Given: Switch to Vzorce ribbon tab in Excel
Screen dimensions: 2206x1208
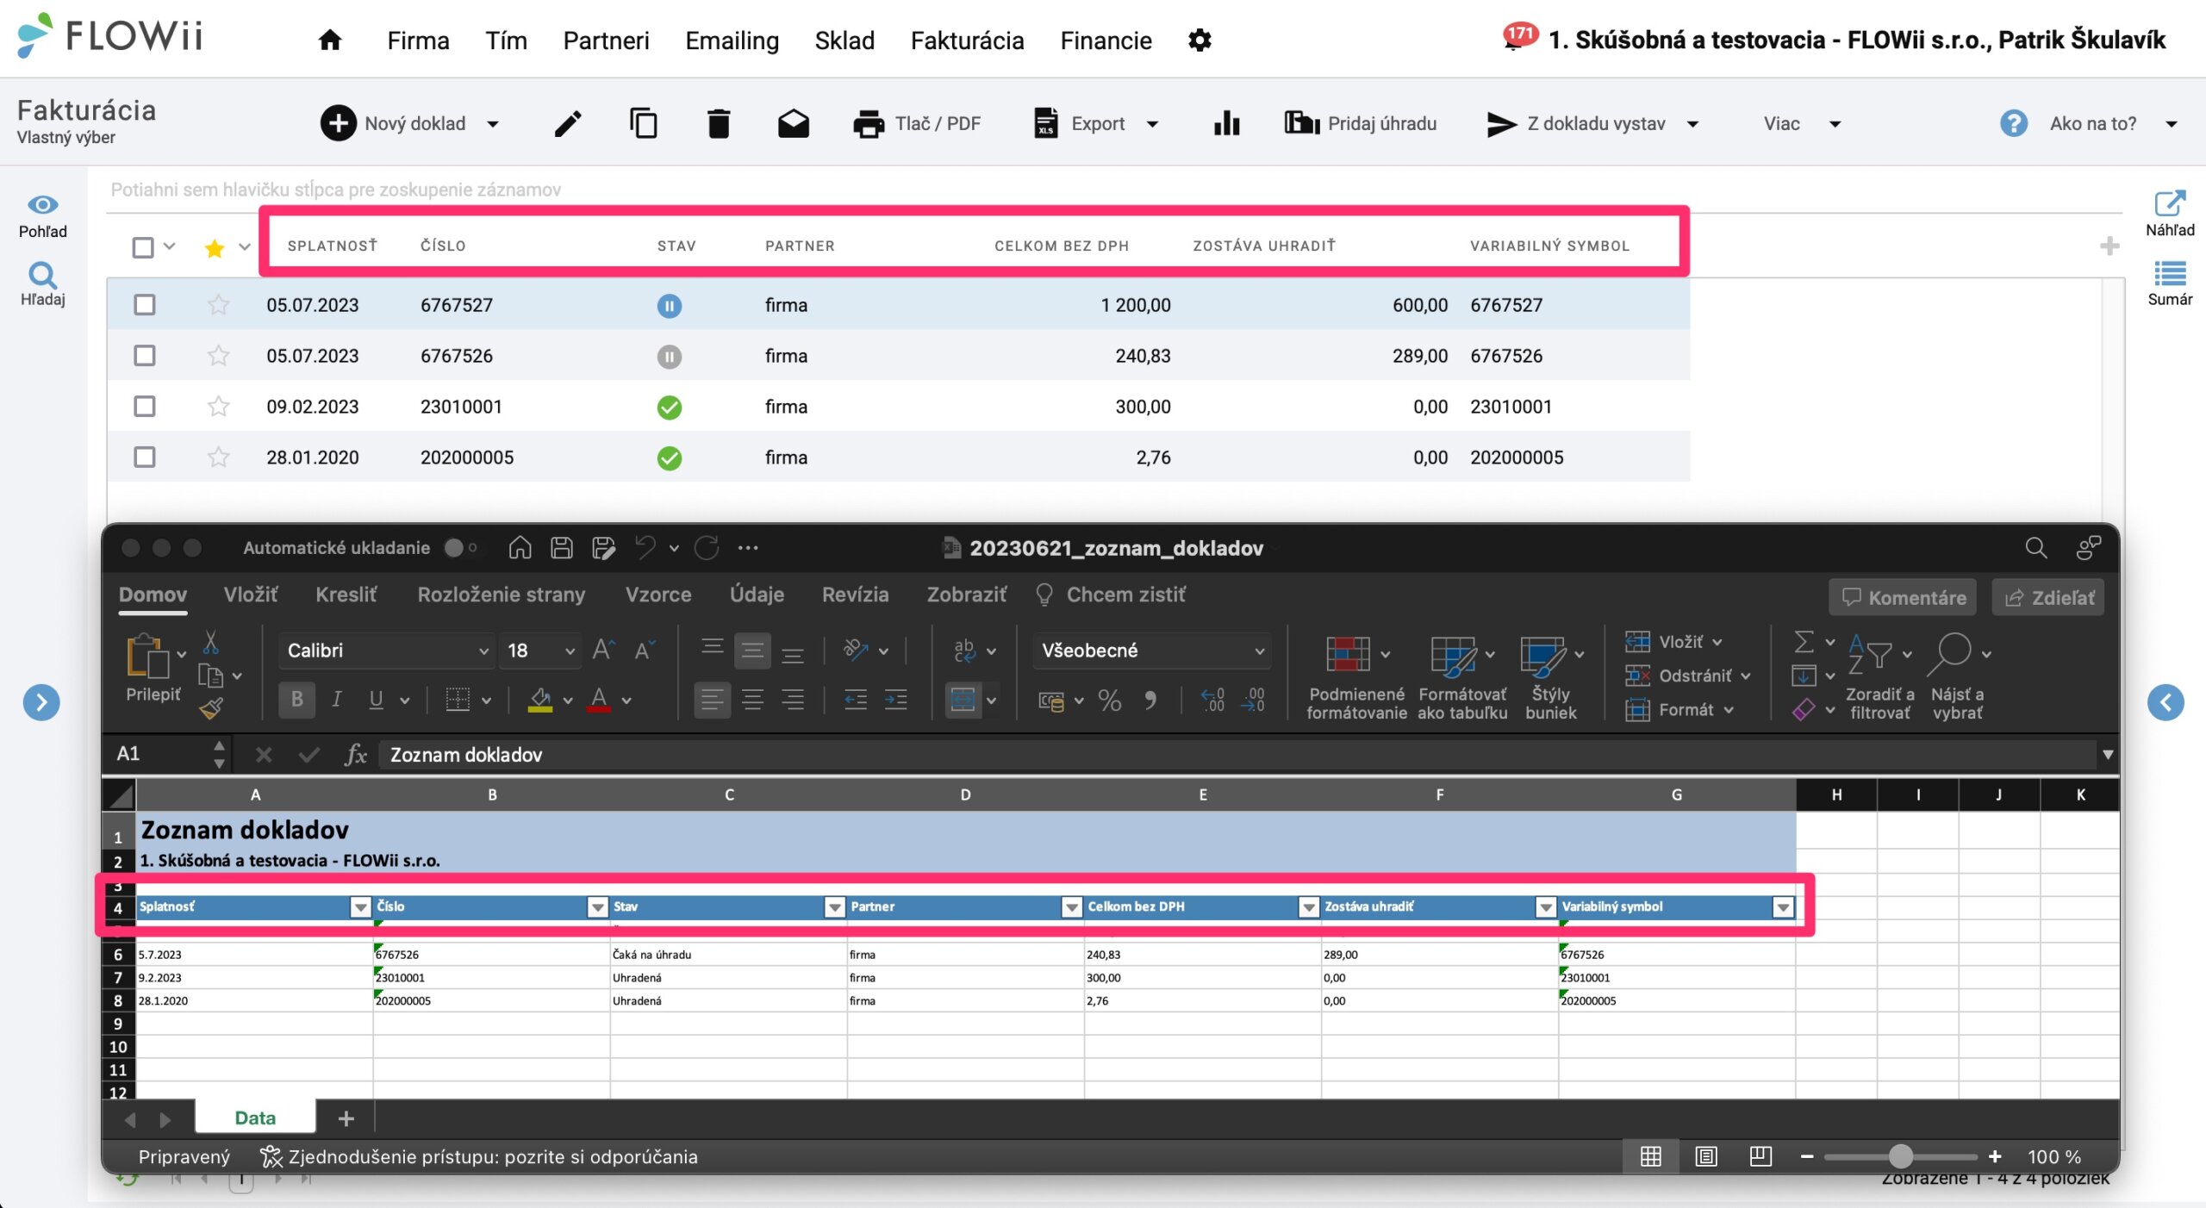Looking at the screenshot, I should pyautogui.click(x=657, y=595).
